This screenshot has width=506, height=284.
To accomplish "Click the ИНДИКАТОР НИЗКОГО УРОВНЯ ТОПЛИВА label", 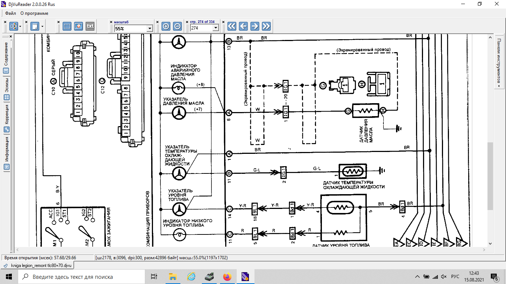I will (183, 223).
